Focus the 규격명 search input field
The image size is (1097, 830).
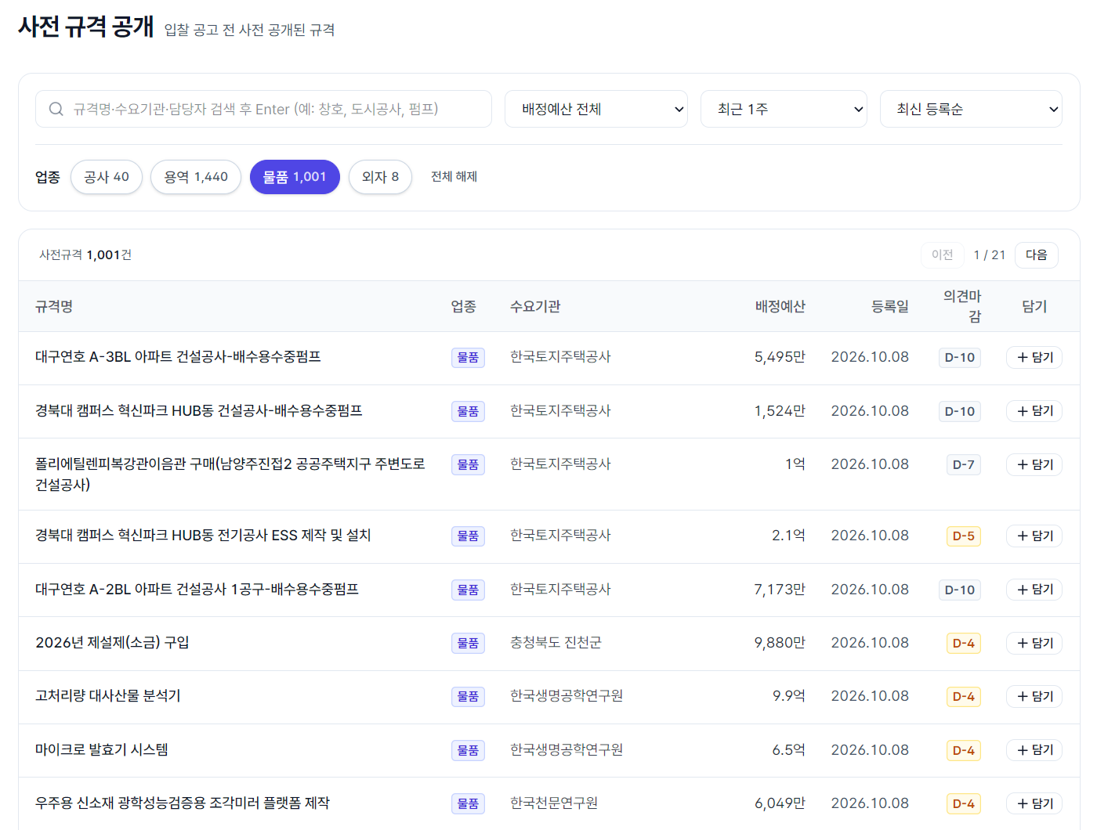pyautogui.click(x=263, y=109)
